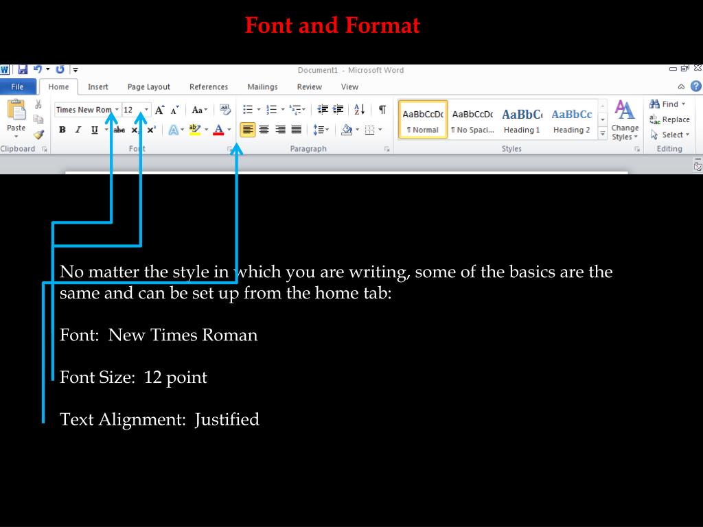Apply the No Spacing style

[x=472, y=119]
